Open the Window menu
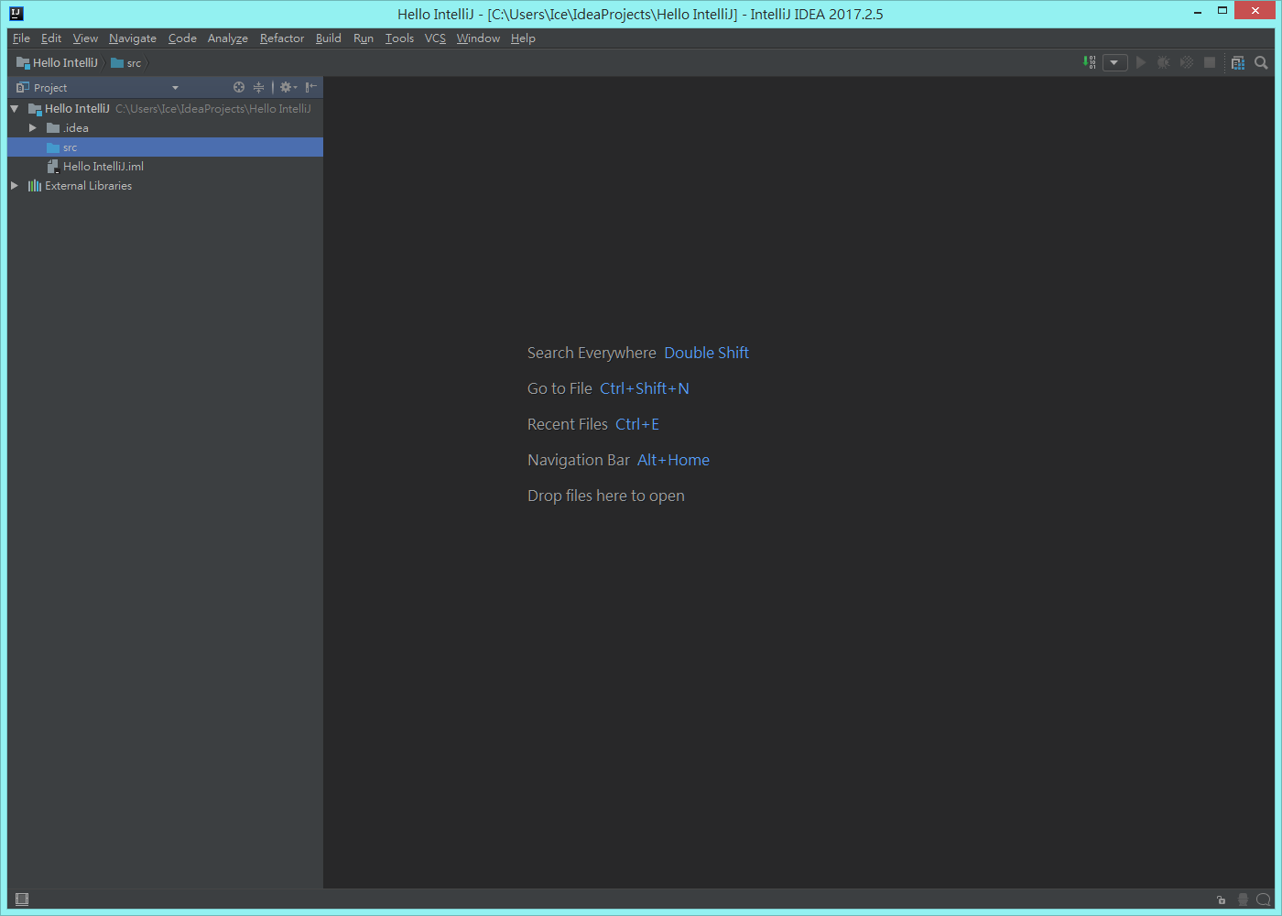The image size is (1282, 916). [478, 38]
